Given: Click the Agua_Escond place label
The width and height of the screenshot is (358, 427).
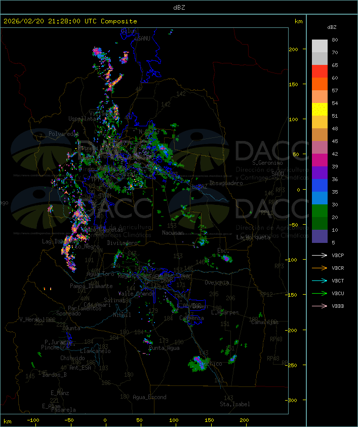Looking at the screenshot, I should (149, 397).
